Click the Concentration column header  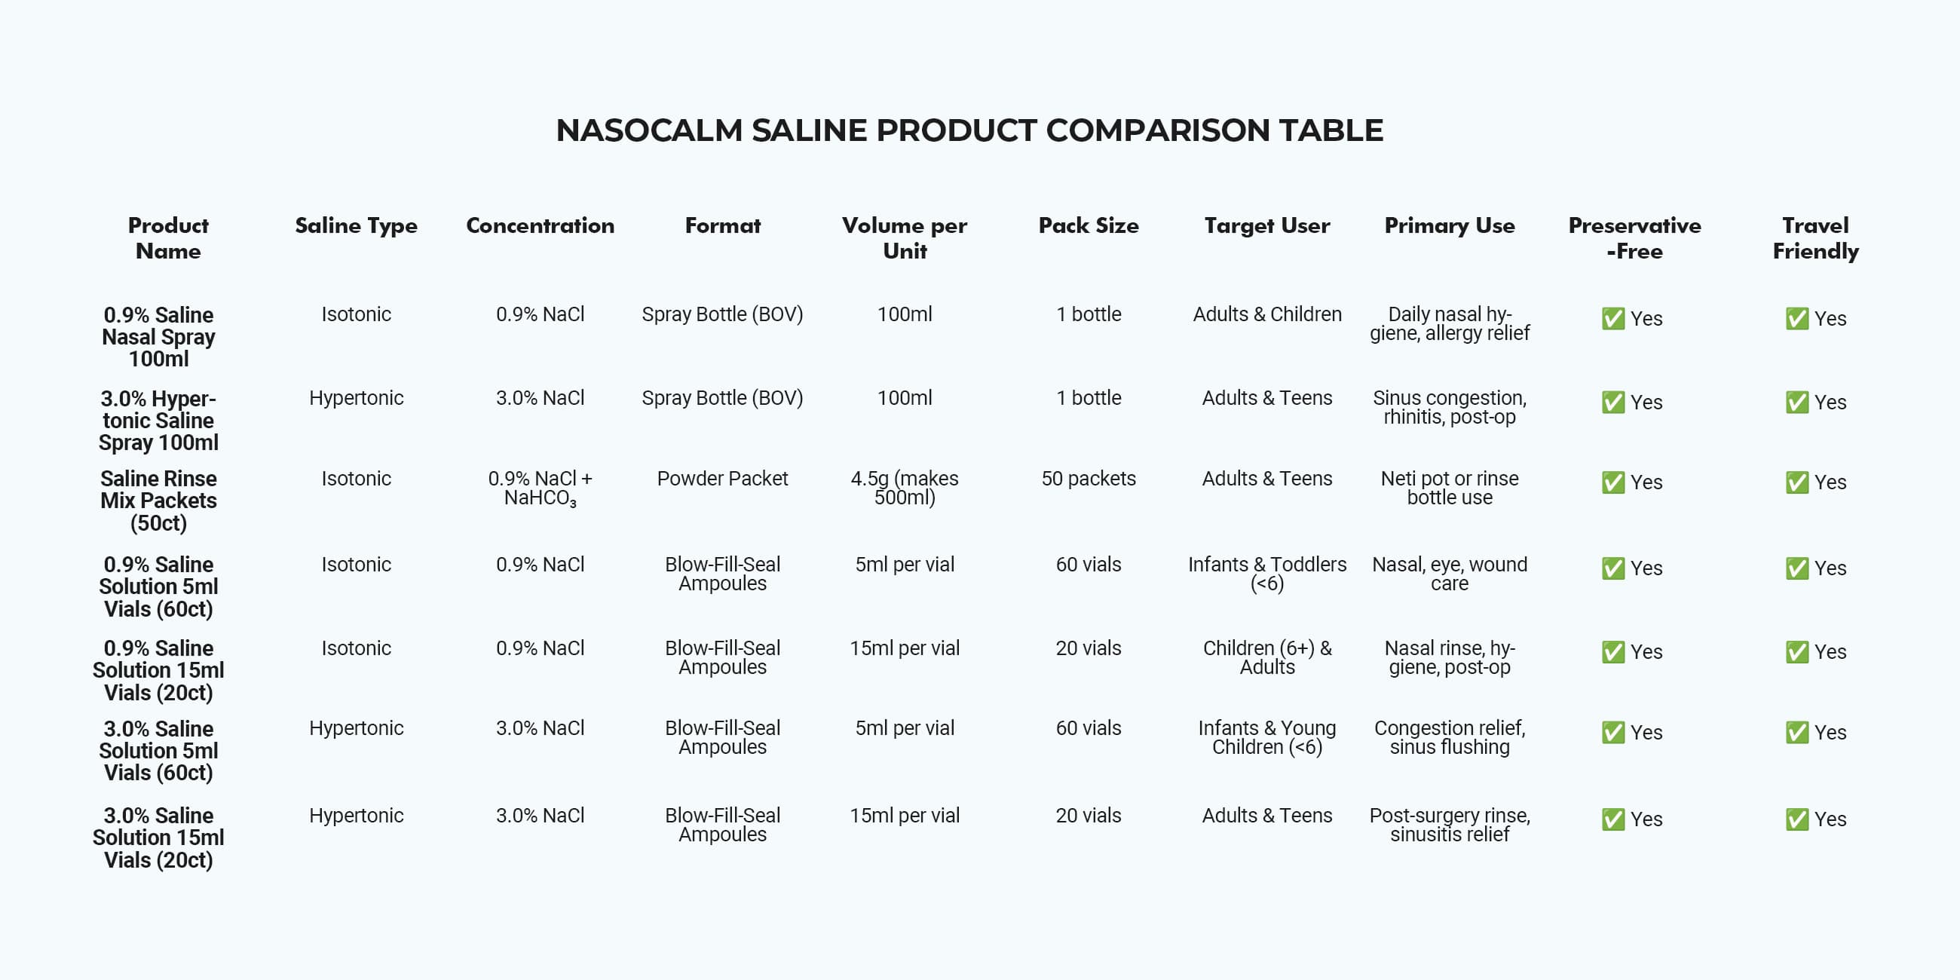(541, 226)
